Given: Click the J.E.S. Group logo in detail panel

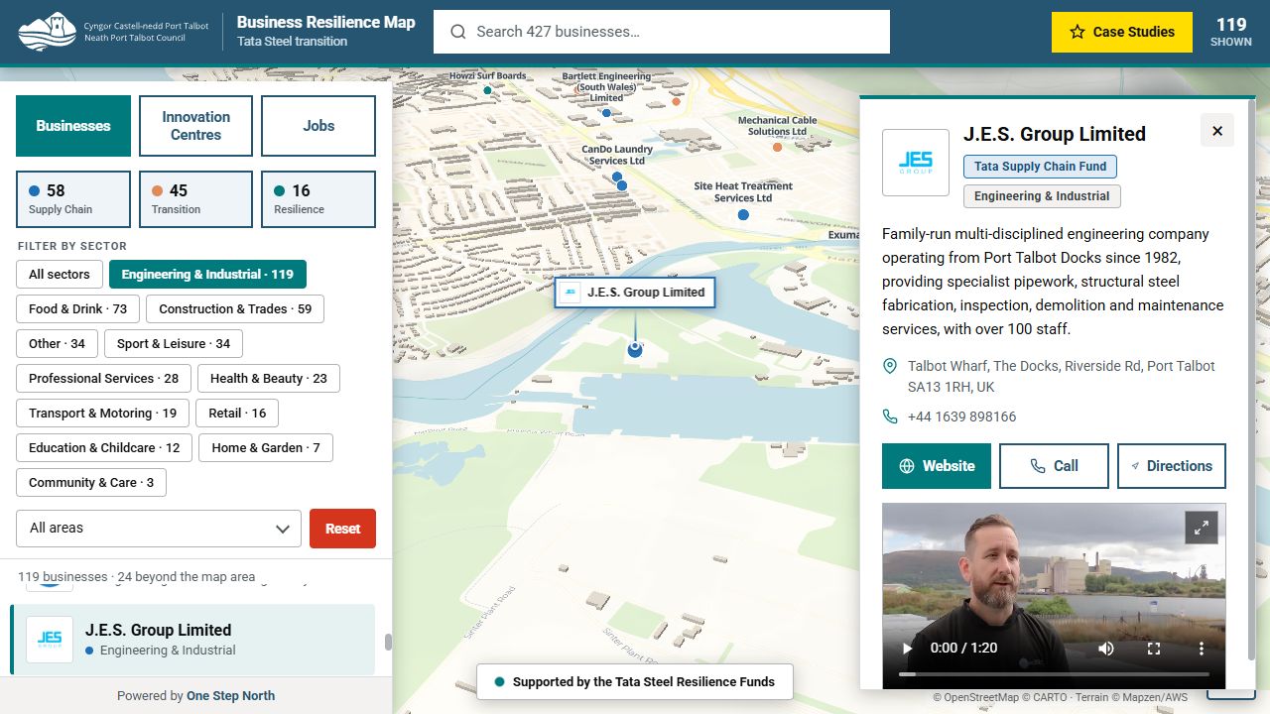Looking at the screenshot, I should tap(916, 163).
